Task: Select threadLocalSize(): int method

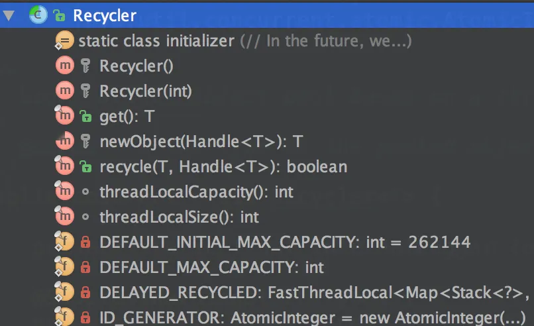Action: [x=179, y=217]
